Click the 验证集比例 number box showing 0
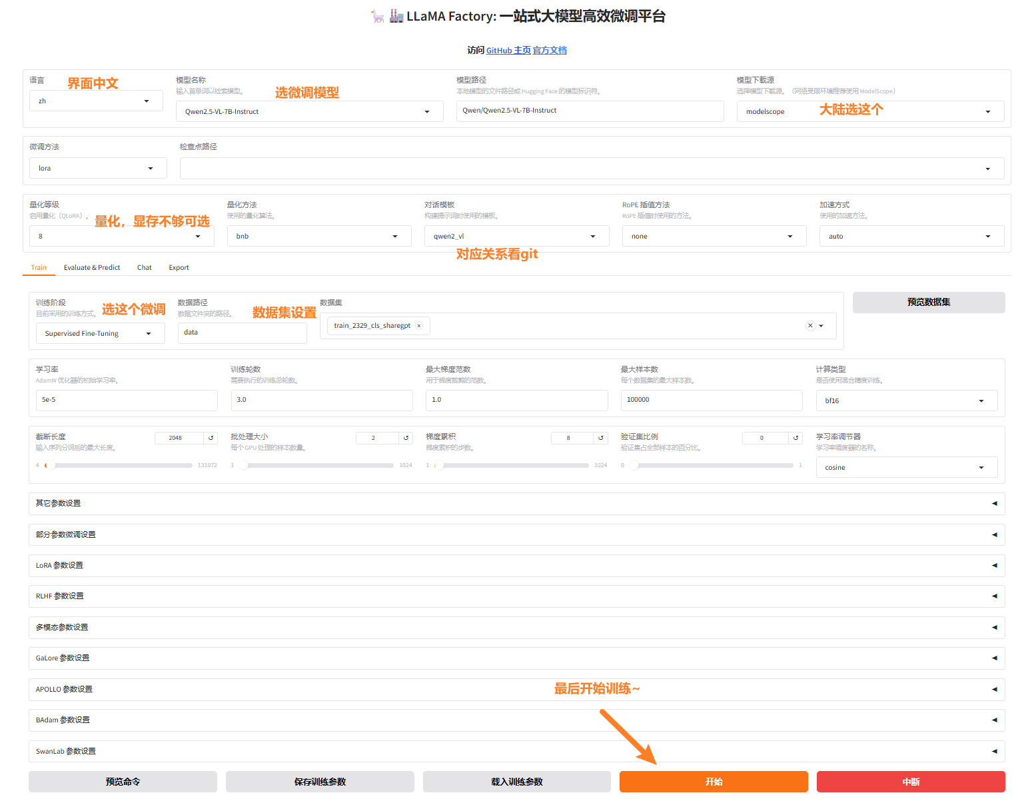The width and height of the screenshot is (1026, 801). (x=766, y=438)
